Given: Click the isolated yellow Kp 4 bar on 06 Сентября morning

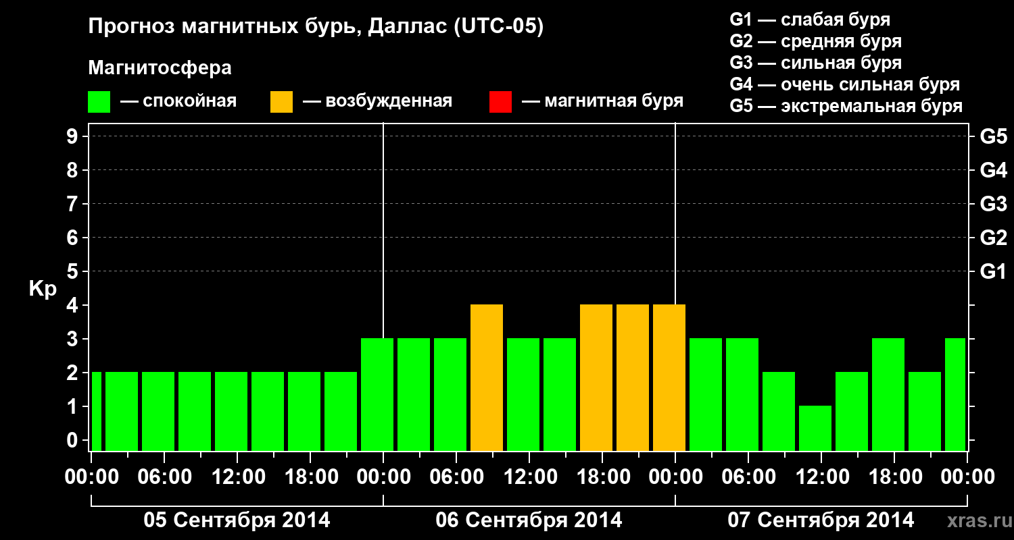Looking at the screenshot, I should tap(487, 377).
